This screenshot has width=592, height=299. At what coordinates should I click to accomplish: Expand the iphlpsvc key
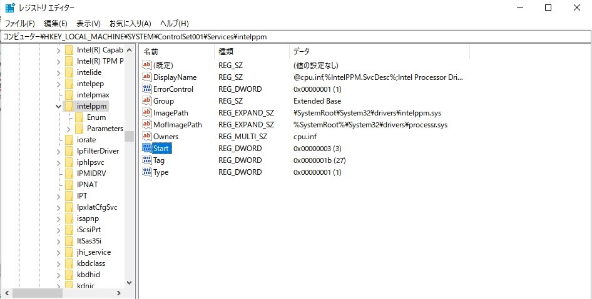click(x=58, y=163)
